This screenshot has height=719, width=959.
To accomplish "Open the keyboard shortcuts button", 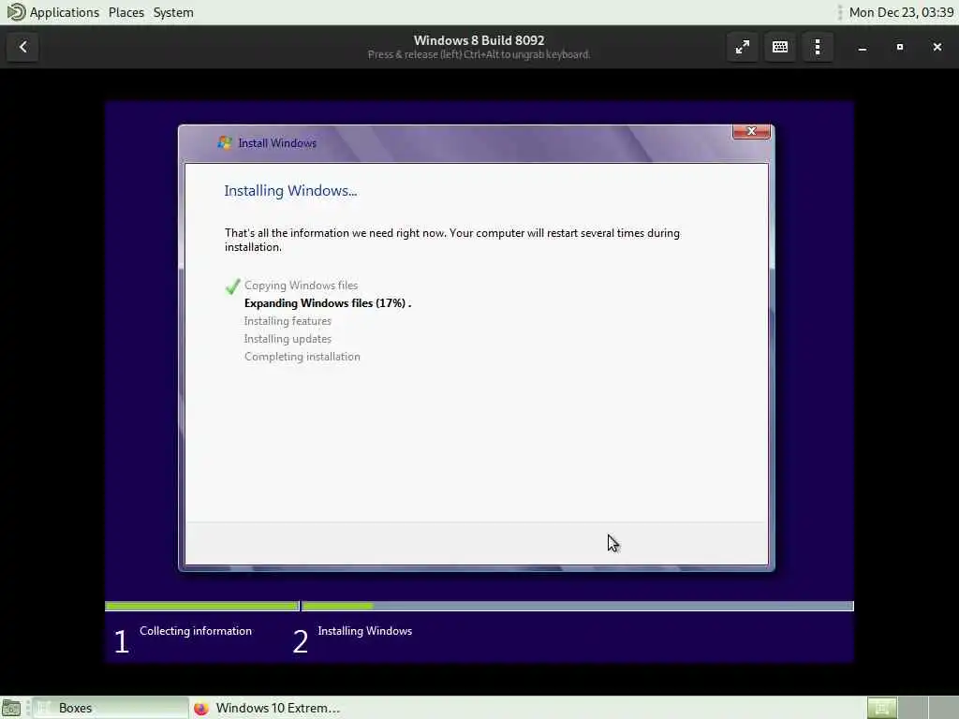I will 780,47.
